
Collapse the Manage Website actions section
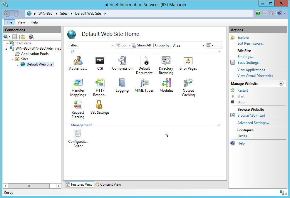coord(281,84)
